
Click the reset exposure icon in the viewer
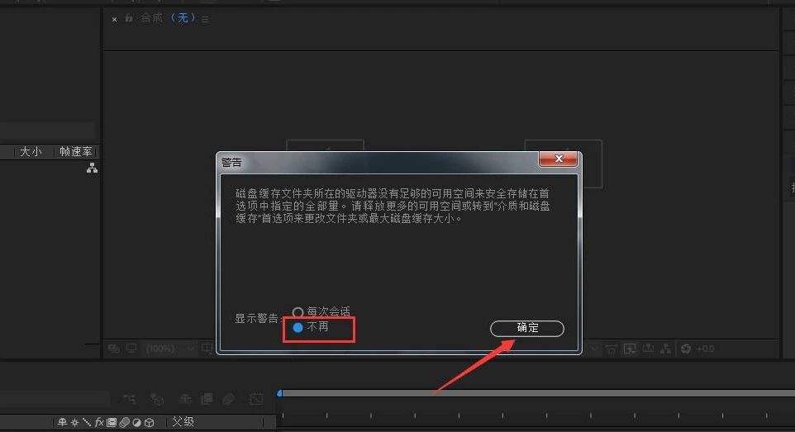point(686,349)
